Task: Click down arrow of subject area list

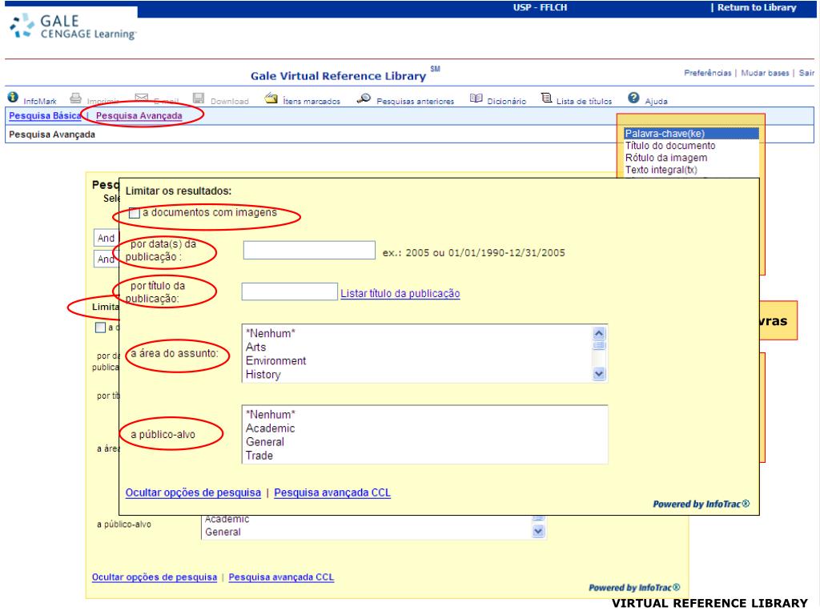Action: (x=599, y=374)
